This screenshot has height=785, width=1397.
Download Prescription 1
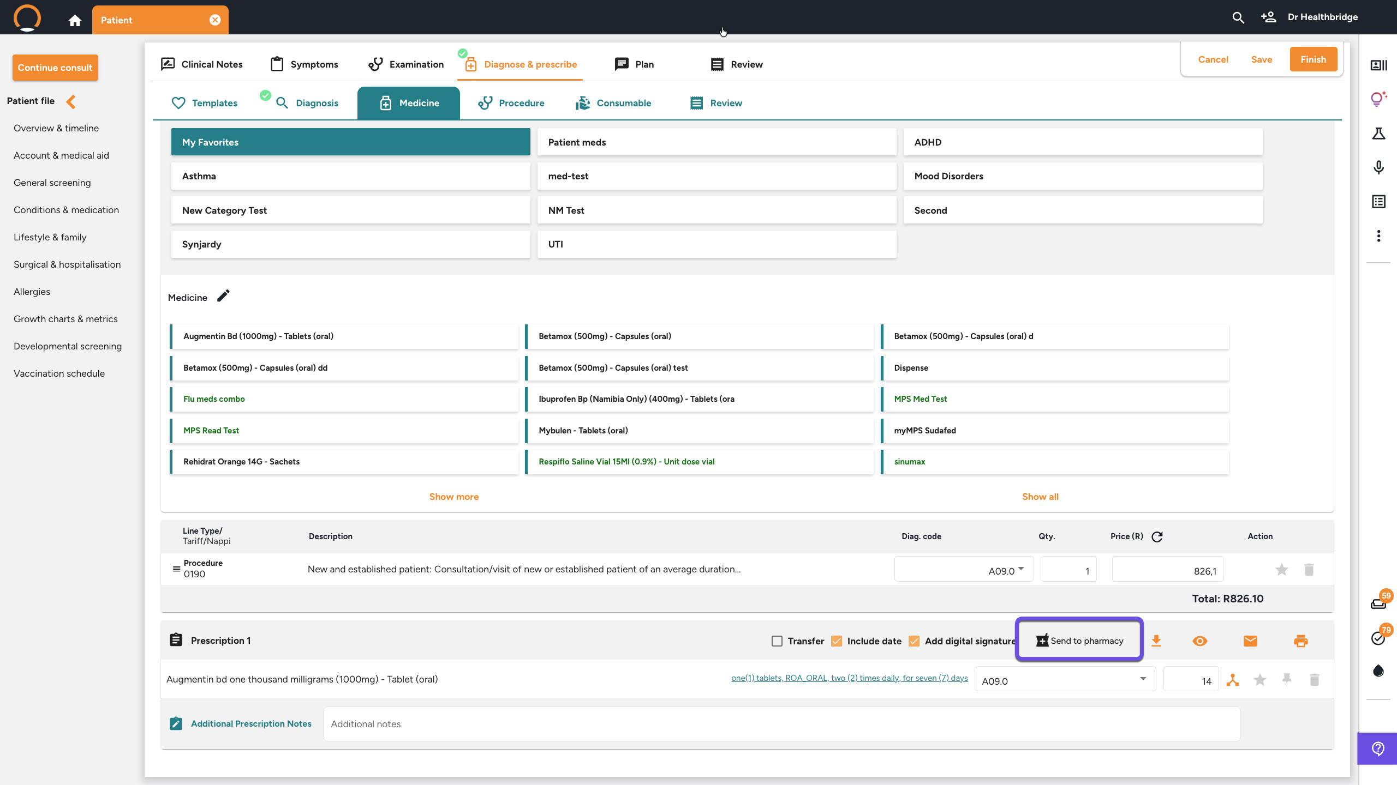point(1156,641)
